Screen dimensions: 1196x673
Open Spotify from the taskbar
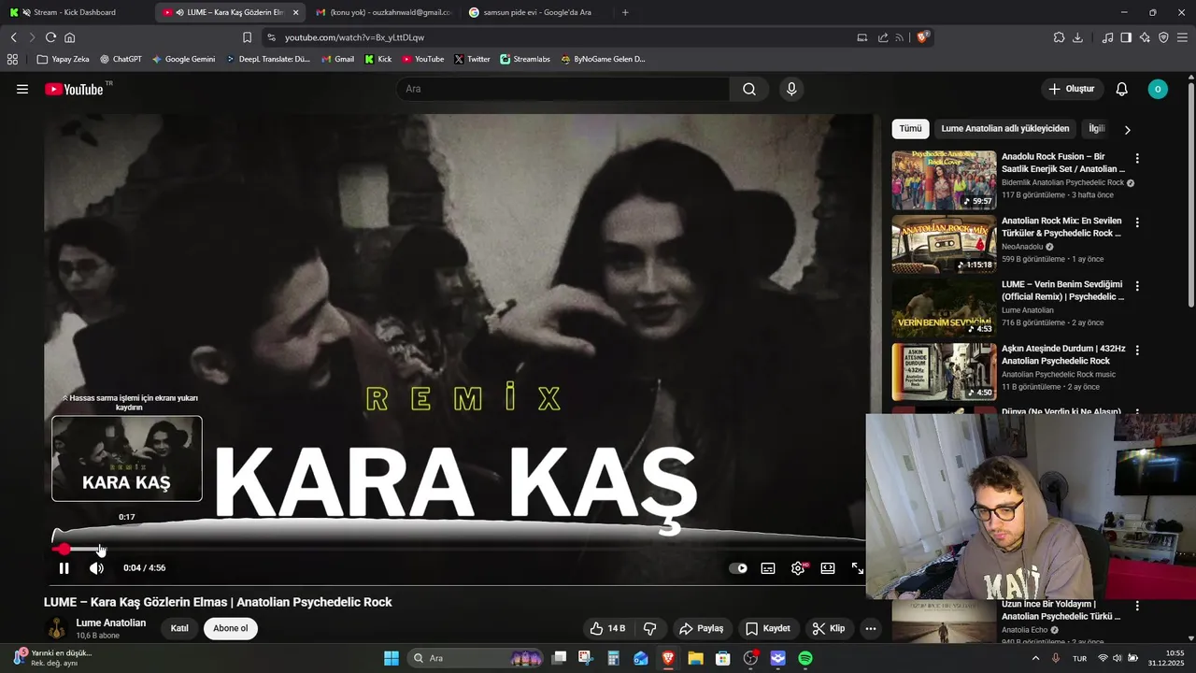coord(805,658)
